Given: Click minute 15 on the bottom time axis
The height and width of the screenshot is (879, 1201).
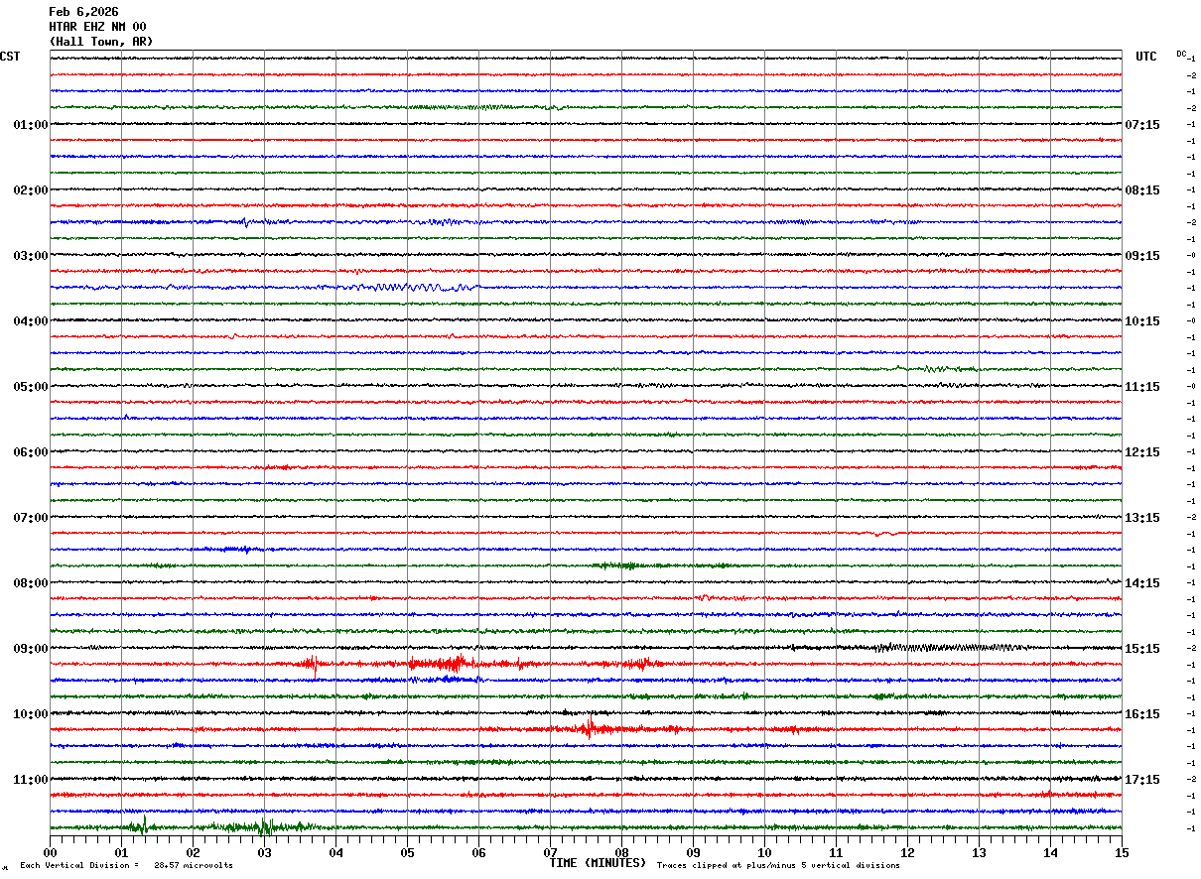Looking at the screenshot, I should (1121, 852).
